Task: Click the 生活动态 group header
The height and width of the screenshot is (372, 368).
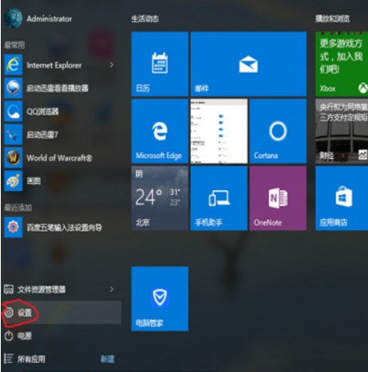Action: (145, 18)
